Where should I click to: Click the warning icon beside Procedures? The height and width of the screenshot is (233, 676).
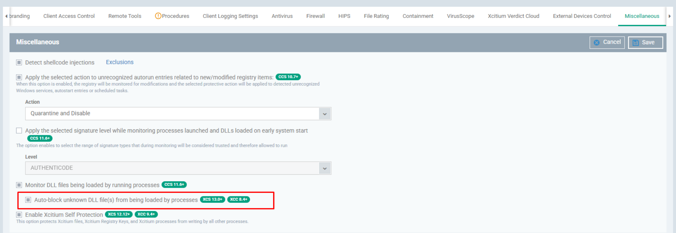click(158, 16)
